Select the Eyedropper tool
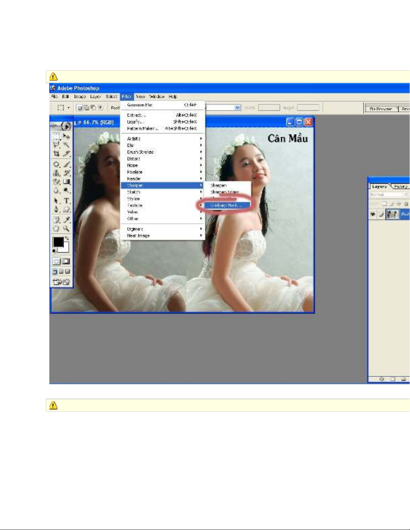 pos(67,220)
